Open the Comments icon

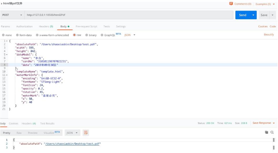pyautogui.click(x=231, y=3)
